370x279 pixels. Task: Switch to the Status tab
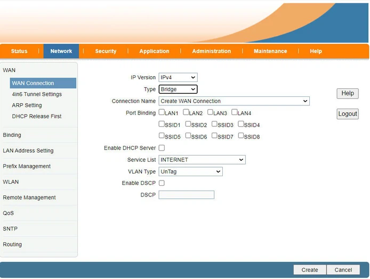[x=19, y=51]
